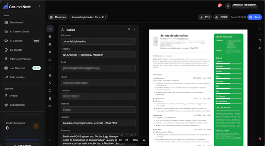Download resume as DOCX
This screenshot has height=146, width=265.
tap(221, 17)
